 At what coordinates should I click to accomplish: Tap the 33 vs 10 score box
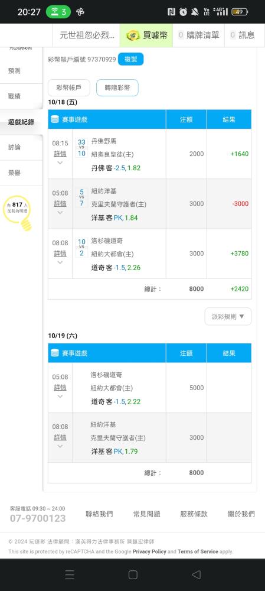[x=81, y=148]
